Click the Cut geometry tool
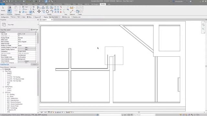Viewport: 207px width, 116px height. pos(25,9)
